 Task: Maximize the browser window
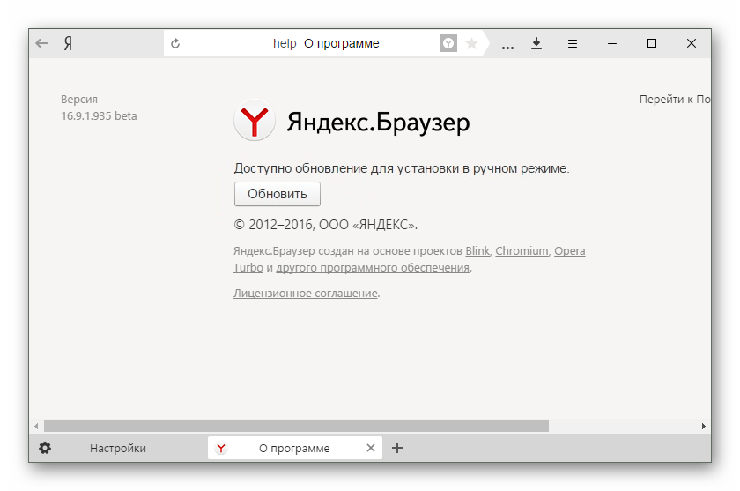(x=652, y=43)
